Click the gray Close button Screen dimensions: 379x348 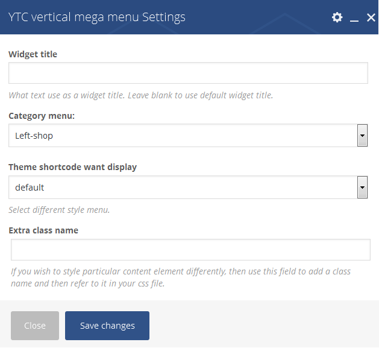[x=35, y=326]
